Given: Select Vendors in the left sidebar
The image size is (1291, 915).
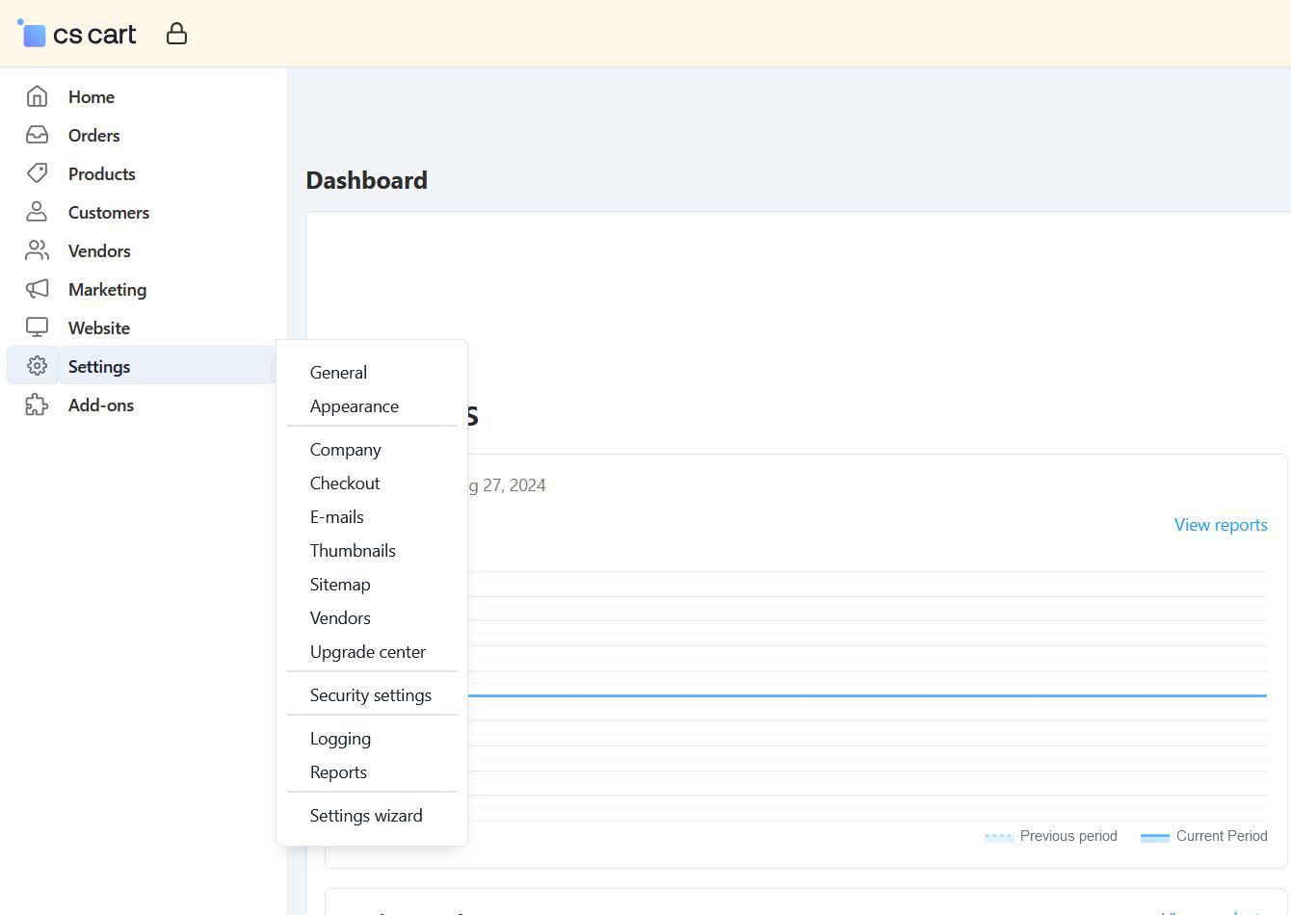Looking at the screenshot, I should tap(99, 250).
